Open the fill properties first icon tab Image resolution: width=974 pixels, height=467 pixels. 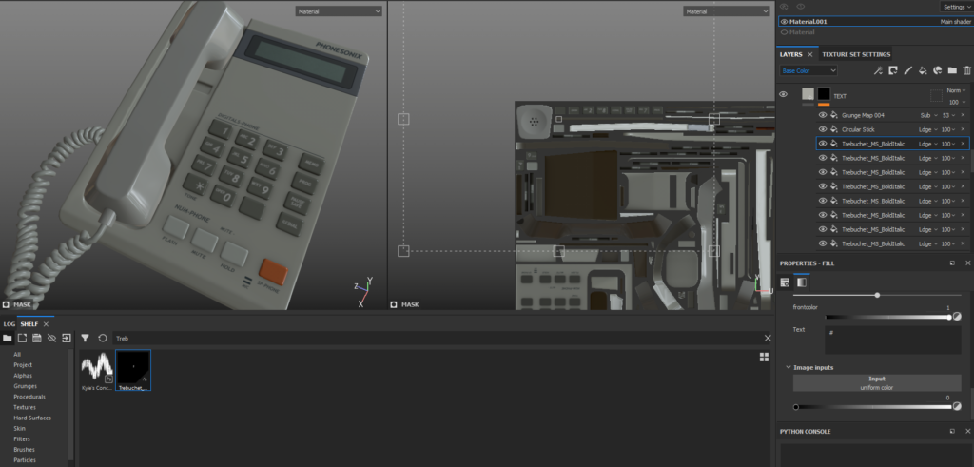coord(785,282)
